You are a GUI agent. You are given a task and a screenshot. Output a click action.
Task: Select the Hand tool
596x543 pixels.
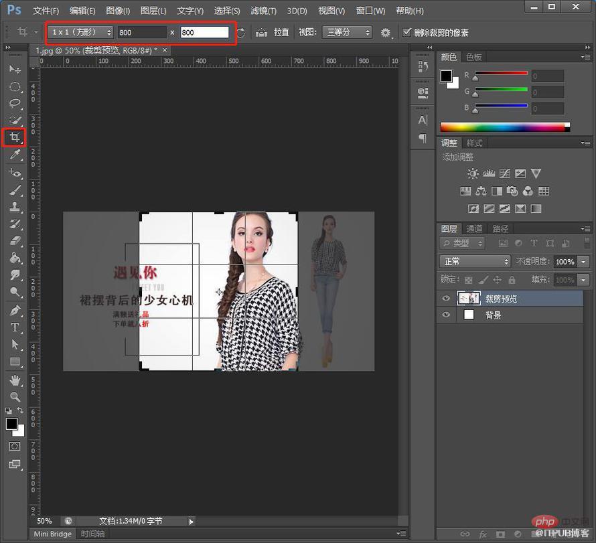pos(15,380)
